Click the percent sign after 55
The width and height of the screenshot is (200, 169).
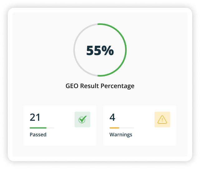click(x=108, y=50)
